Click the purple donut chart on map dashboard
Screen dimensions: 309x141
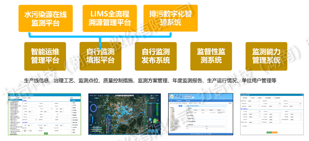(x=93, y=108)
